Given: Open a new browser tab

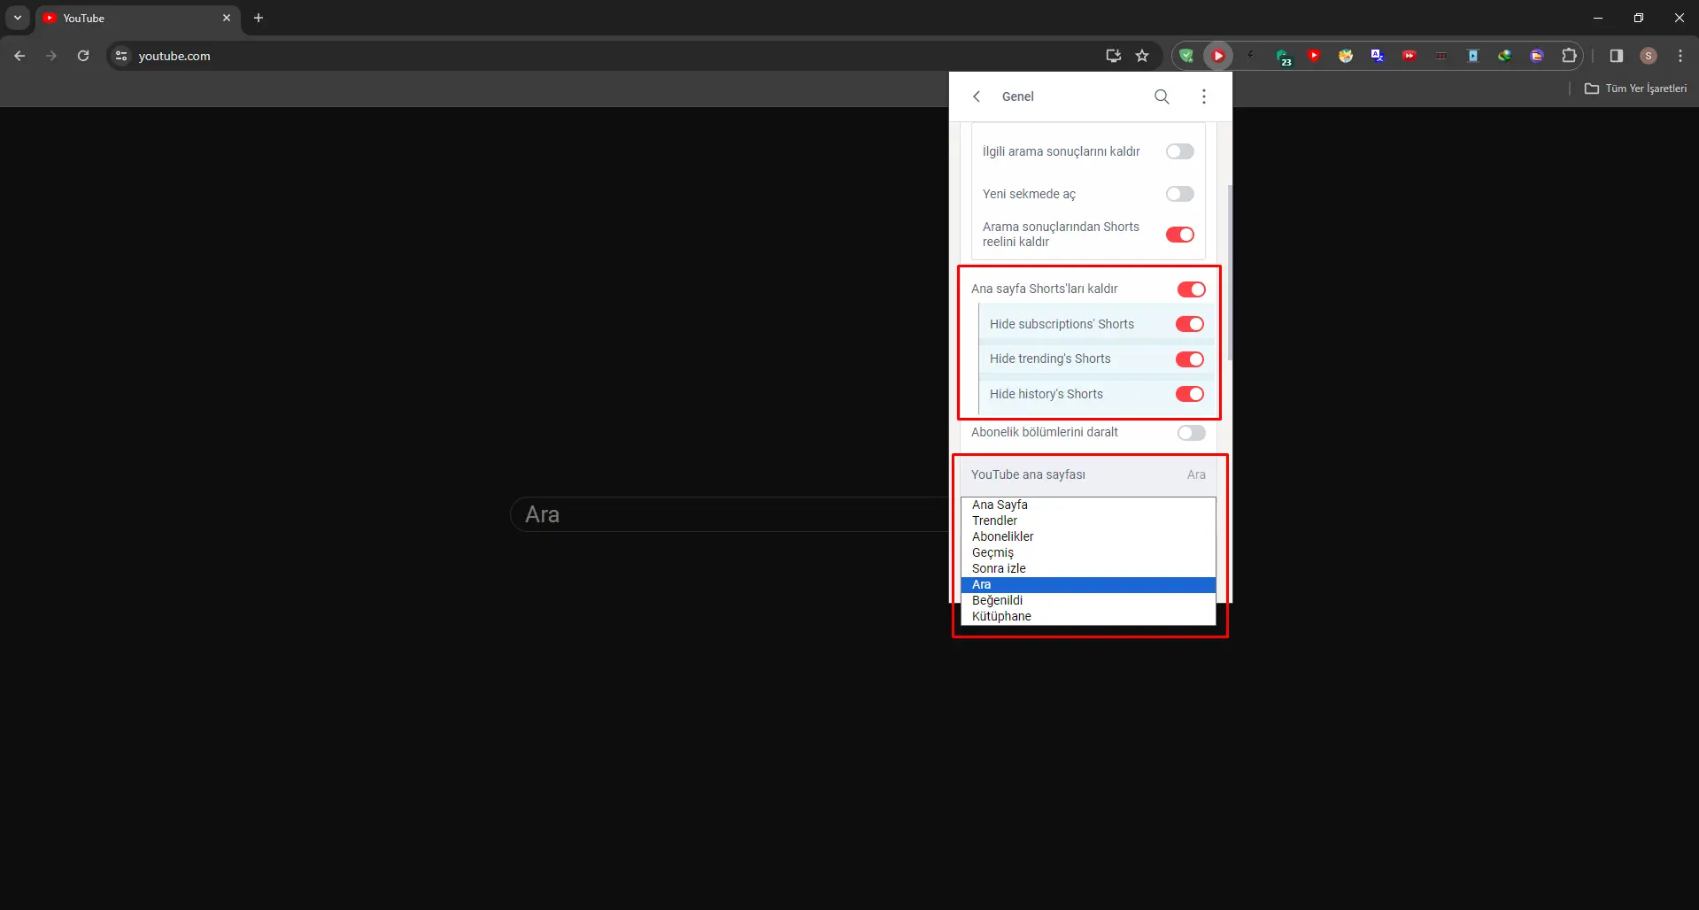Looking at the screenshot, I should pos(259,18).
